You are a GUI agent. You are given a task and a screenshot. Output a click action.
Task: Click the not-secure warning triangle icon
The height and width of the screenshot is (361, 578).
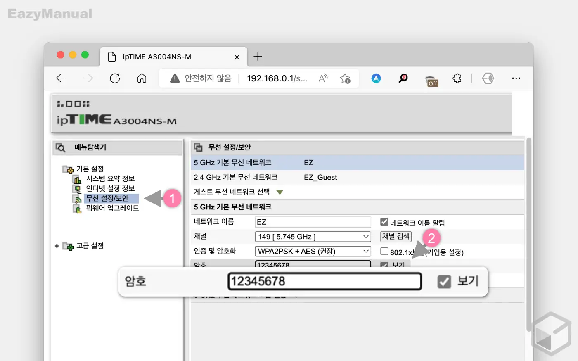(175, 78)
